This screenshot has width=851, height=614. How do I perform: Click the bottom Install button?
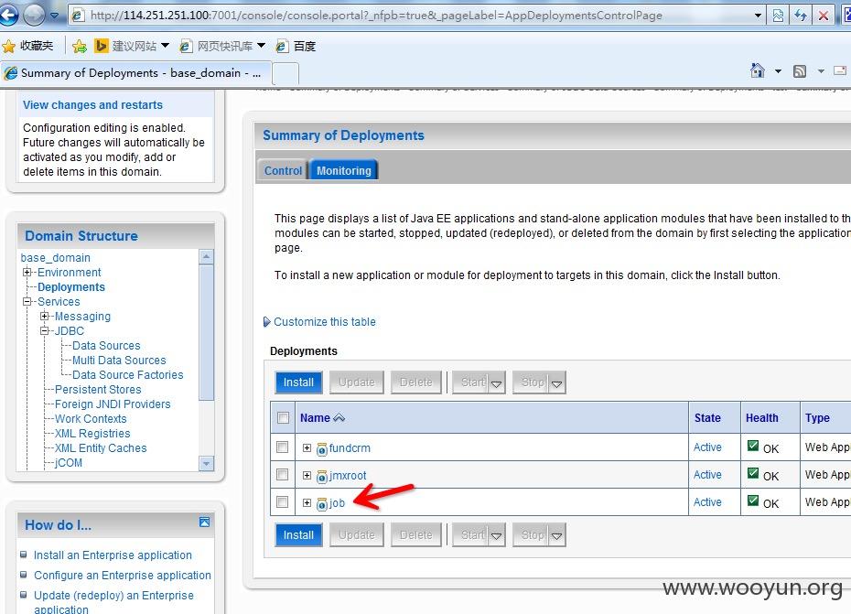298,534
